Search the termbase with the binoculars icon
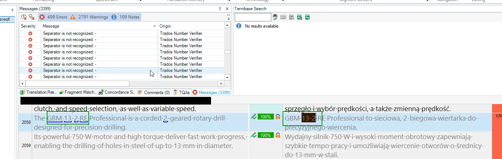Image resolution: width=502 pixels, height=159 pixels. [x=275, y=17]
